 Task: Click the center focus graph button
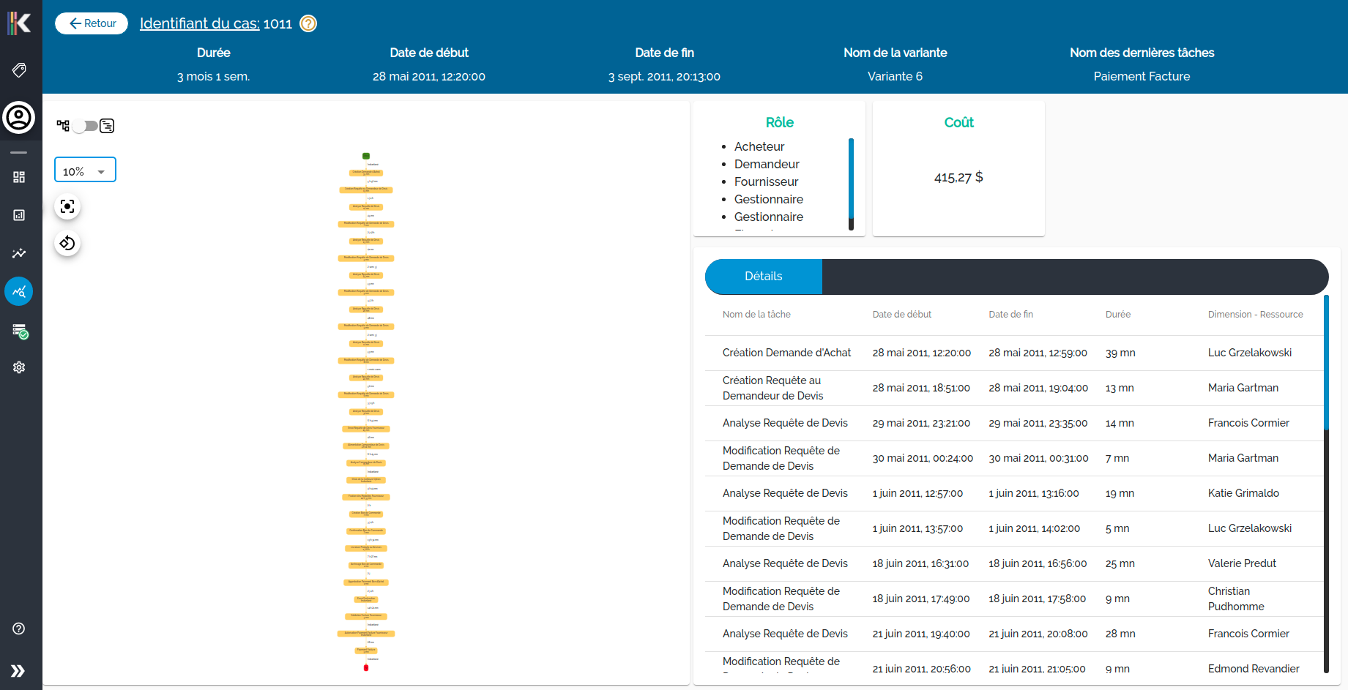[67, 206]
